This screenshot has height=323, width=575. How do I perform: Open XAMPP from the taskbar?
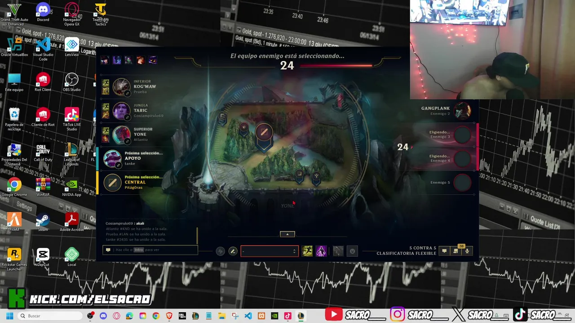click(261, 316)
